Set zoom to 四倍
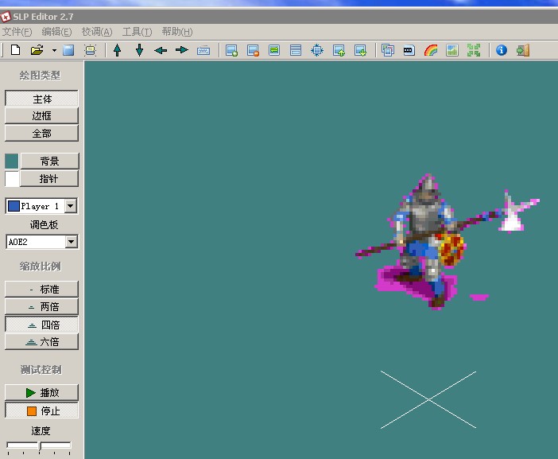 click(41, 325)
